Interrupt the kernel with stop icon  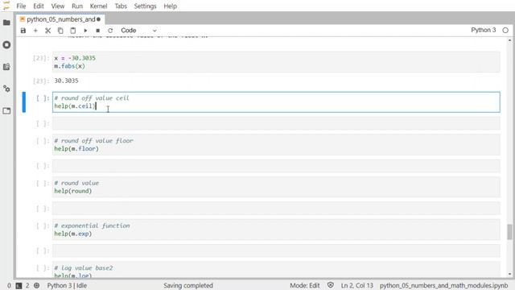pyautogui.click(x=98, y=31)
